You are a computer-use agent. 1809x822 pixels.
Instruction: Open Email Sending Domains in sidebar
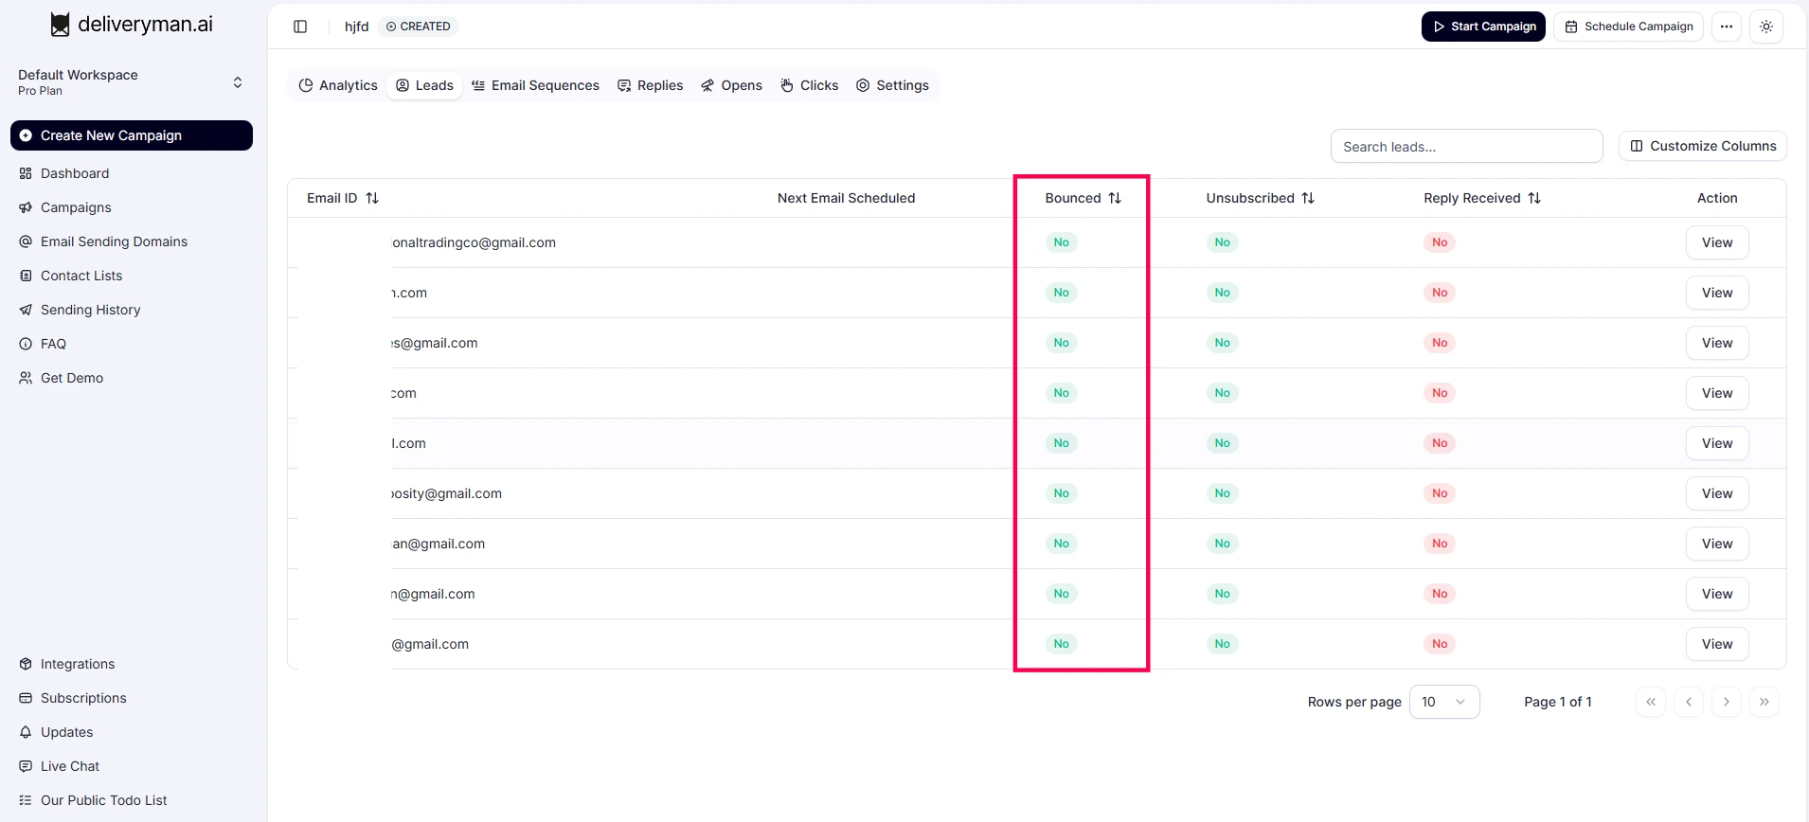click(114, 241)
